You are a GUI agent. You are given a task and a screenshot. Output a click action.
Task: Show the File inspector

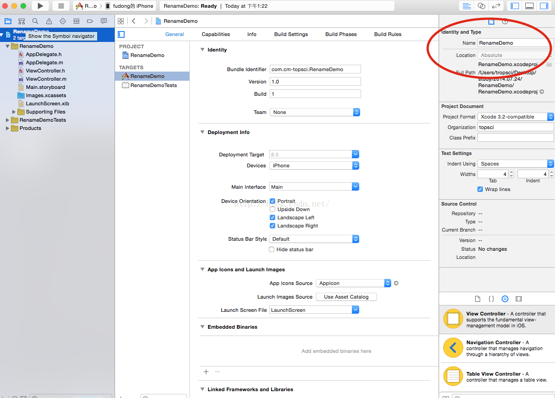[x=491, y=21]
